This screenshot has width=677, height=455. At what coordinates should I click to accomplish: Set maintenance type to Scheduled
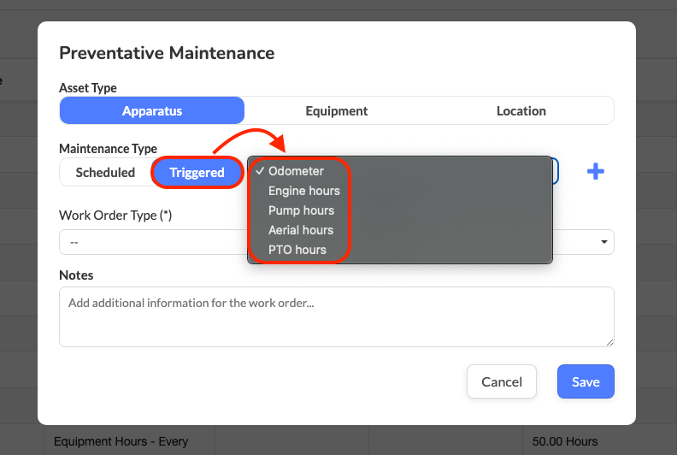tap(105, 172)
